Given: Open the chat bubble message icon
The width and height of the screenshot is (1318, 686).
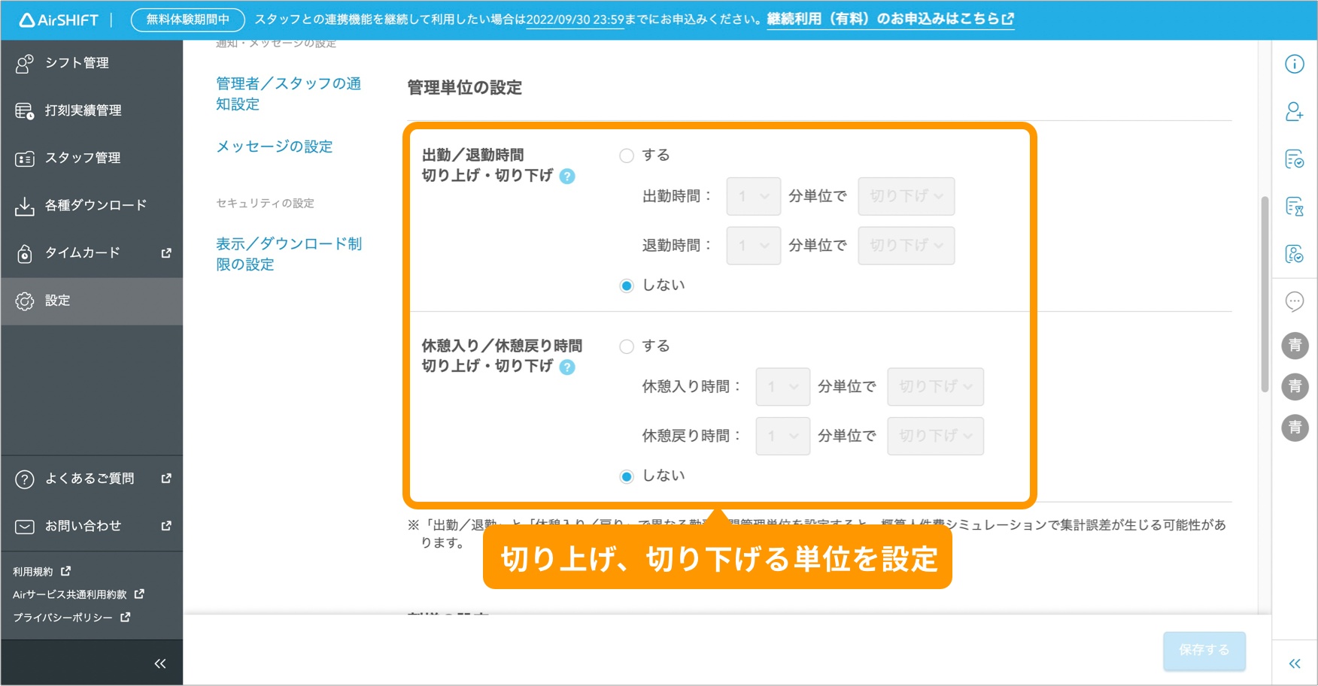Looking at the screenshot, I should point(1294,301).
